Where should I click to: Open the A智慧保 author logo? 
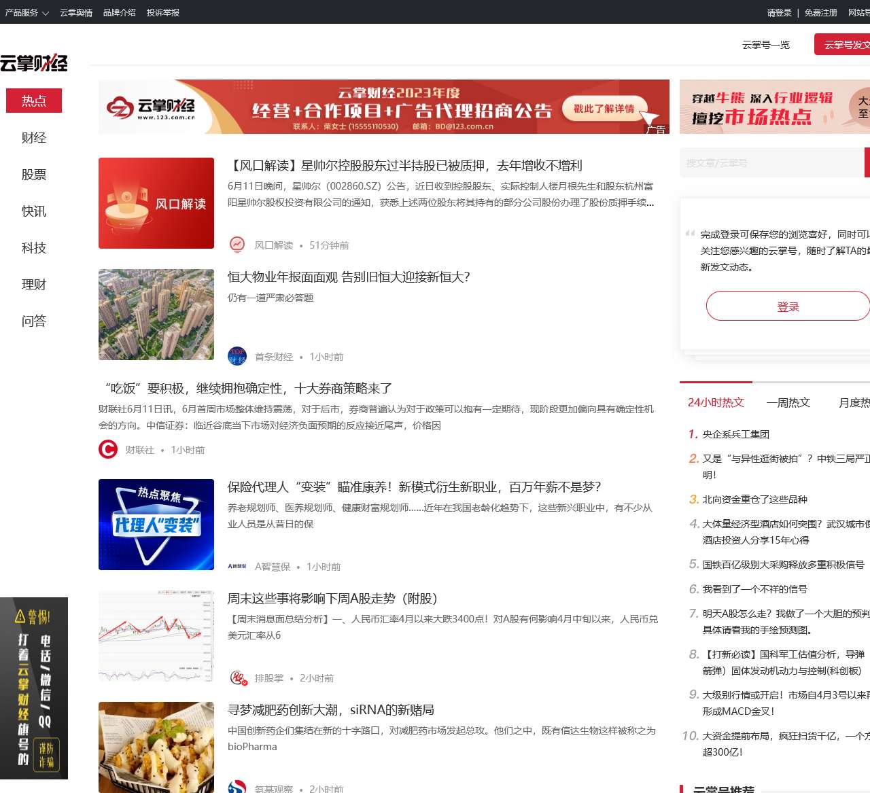tap(237, 566)
